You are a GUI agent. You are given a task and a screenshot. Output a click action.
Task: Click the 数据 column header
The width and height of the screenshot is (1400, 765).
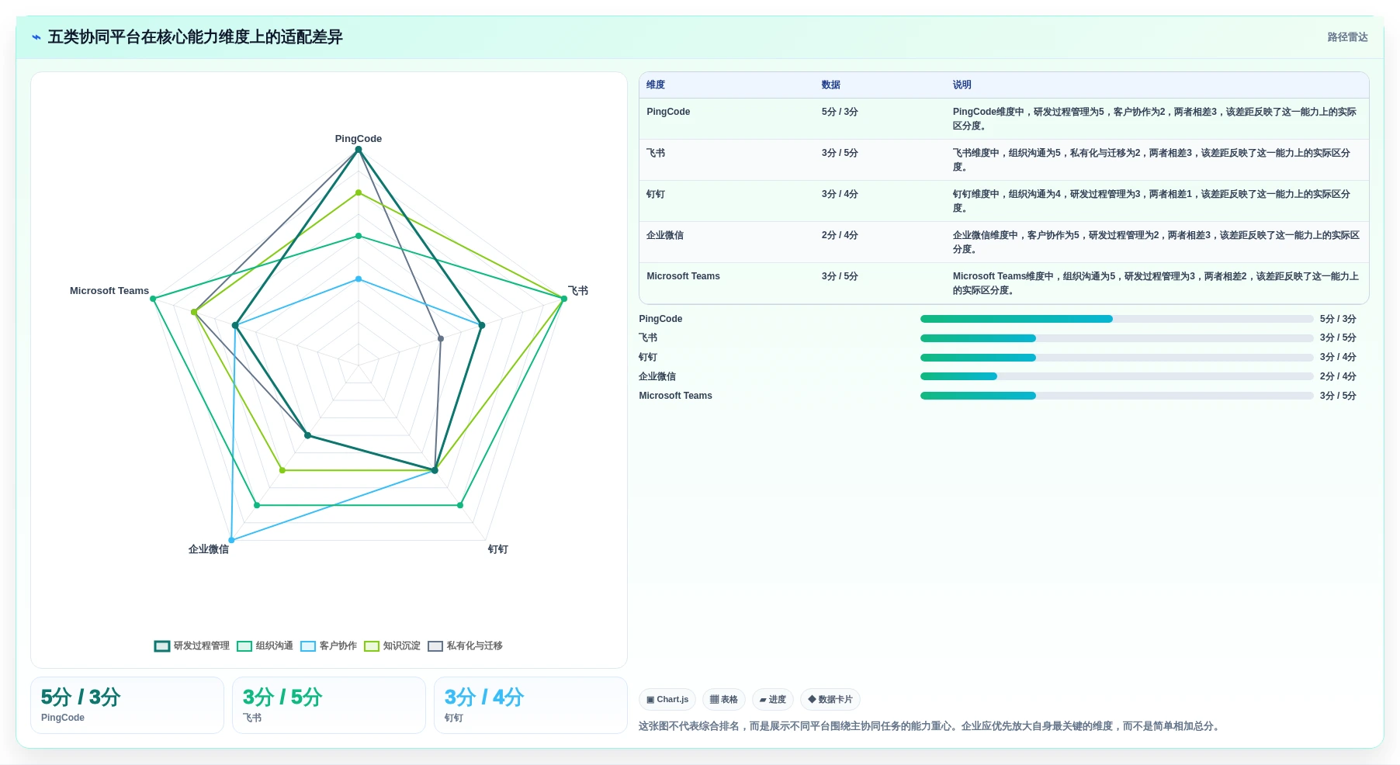point(831,85)
